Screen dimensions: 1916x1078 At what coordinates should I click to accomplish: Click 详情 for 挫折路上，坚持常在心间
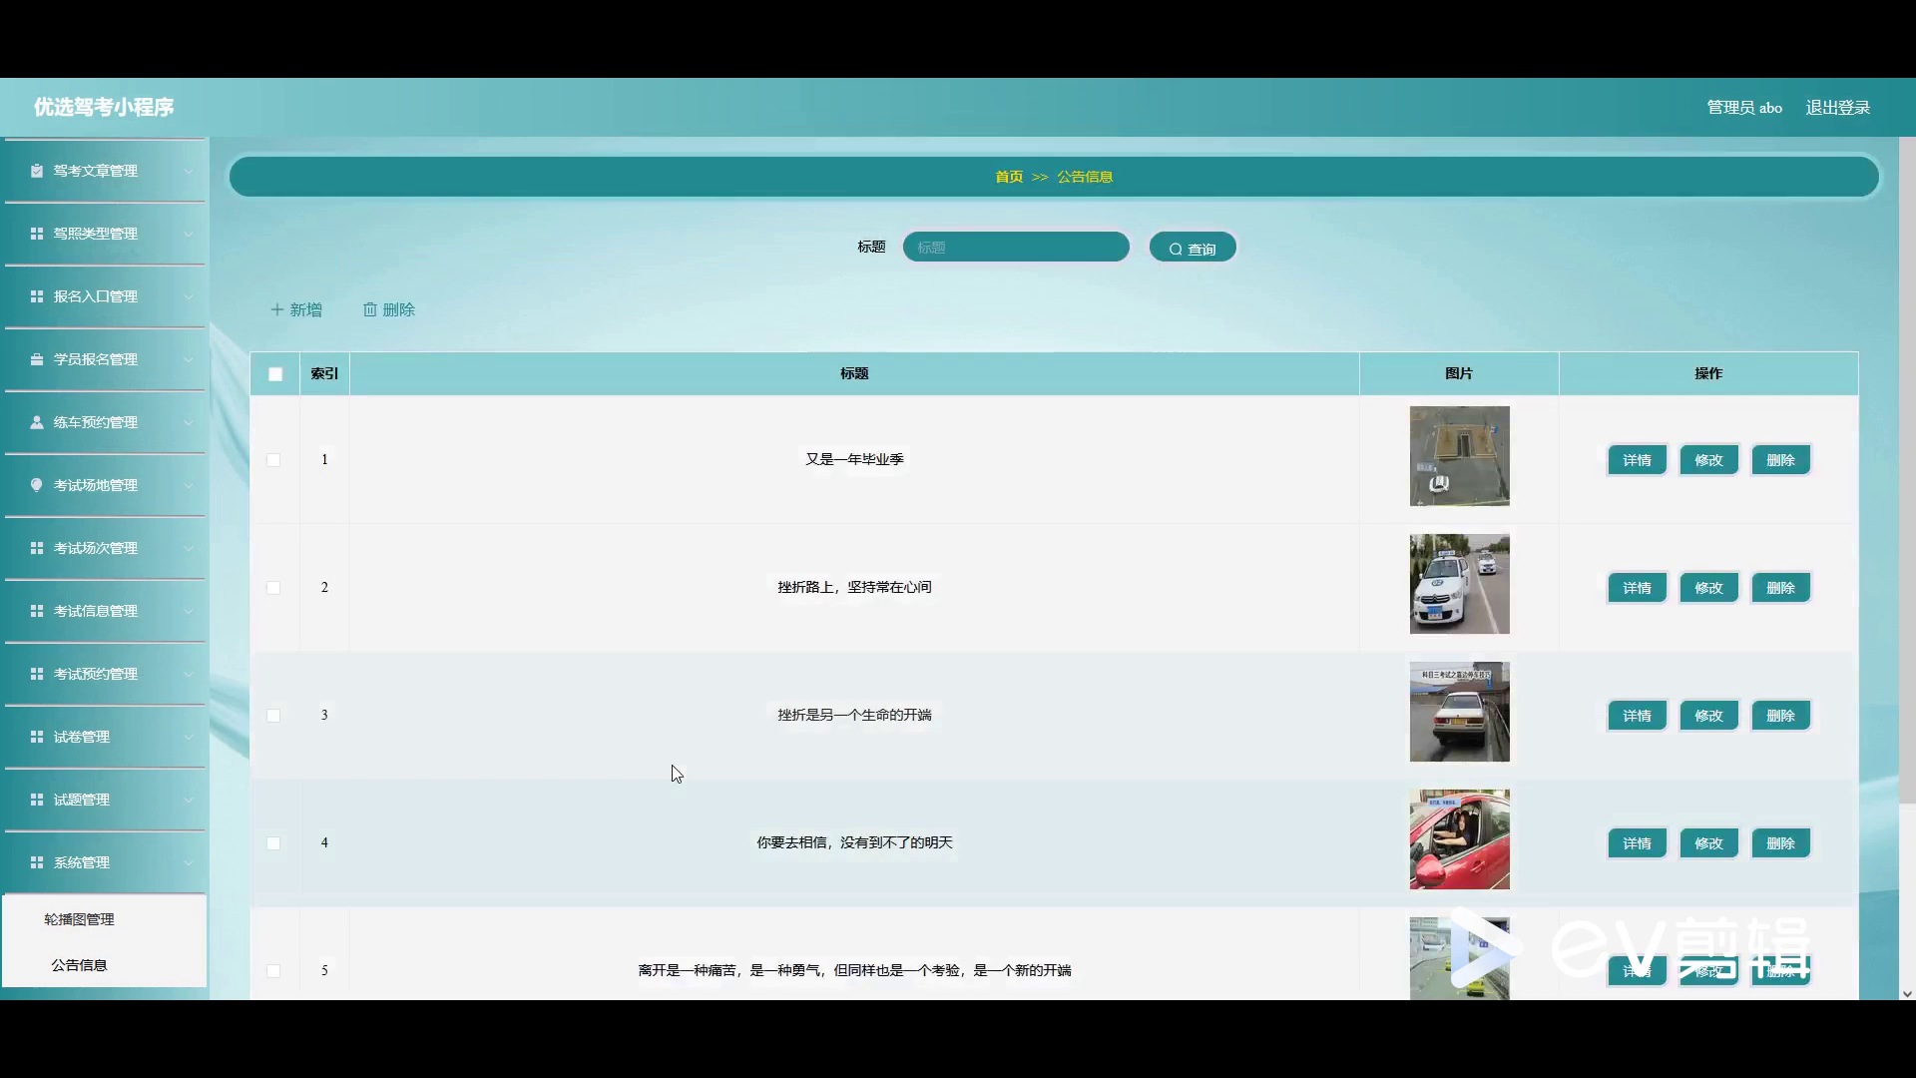(x=1637, y=588)
